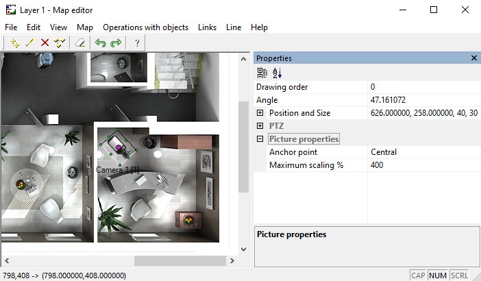
Task: Expand the PTZ property group
Action: [260, 126]
